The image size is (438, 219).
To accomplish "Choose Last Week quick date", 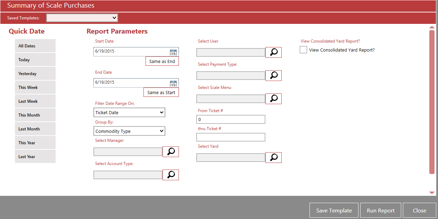I will (35, 101).
